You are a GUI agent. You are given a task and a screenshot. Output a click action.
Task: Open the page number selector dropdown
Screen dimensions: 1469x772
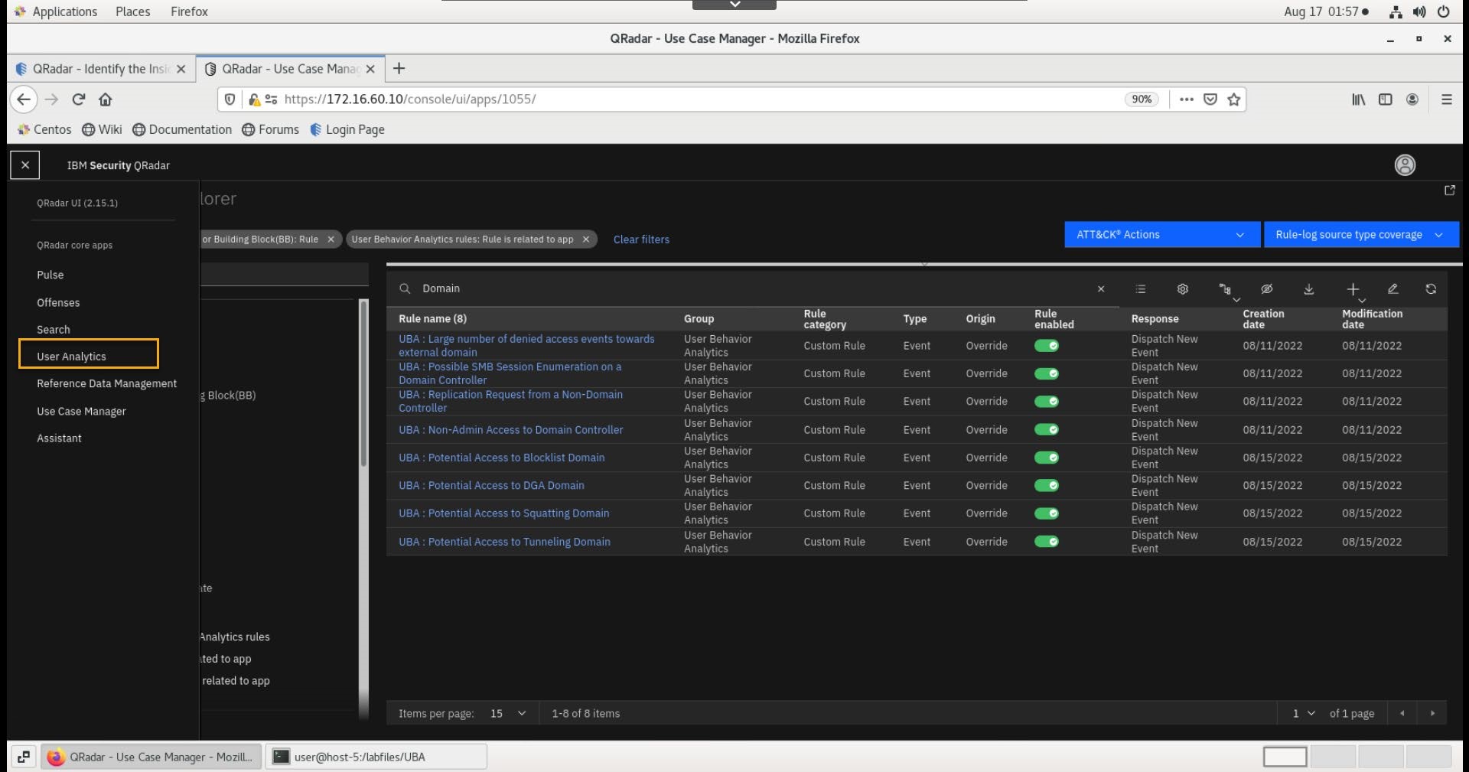[1303, 713]
